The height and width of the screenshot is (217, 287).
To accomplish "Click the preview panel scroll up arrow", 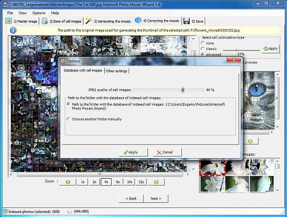I will coord(277,74).
